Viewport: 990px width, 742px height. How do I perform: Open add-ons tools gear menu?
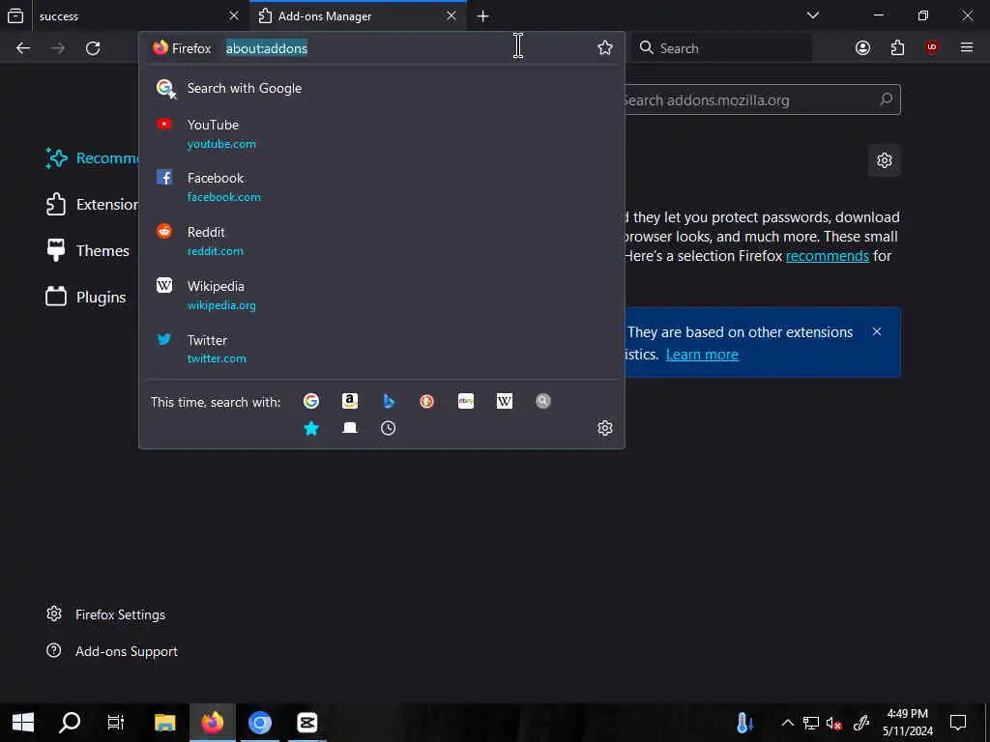[884, 160]
